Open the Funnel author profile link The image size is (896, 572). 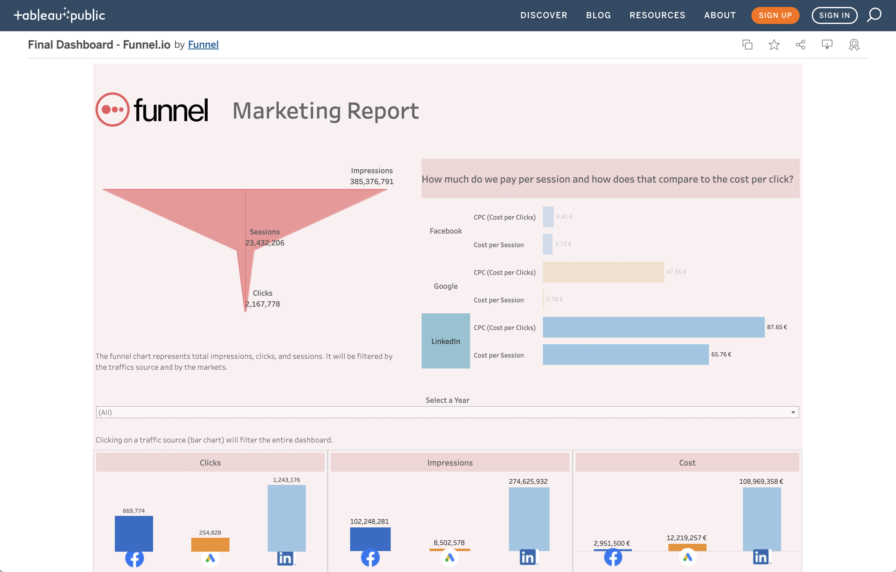[203, 44]
